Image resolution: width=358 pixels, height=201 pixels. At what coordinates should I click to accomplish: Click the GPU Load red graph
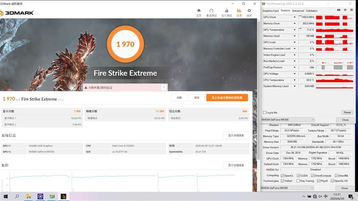[x=334, y=42]
